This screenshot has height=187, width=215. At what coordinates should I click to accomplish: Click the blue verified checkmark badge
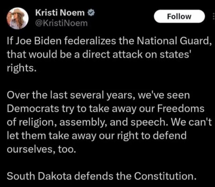91,13
